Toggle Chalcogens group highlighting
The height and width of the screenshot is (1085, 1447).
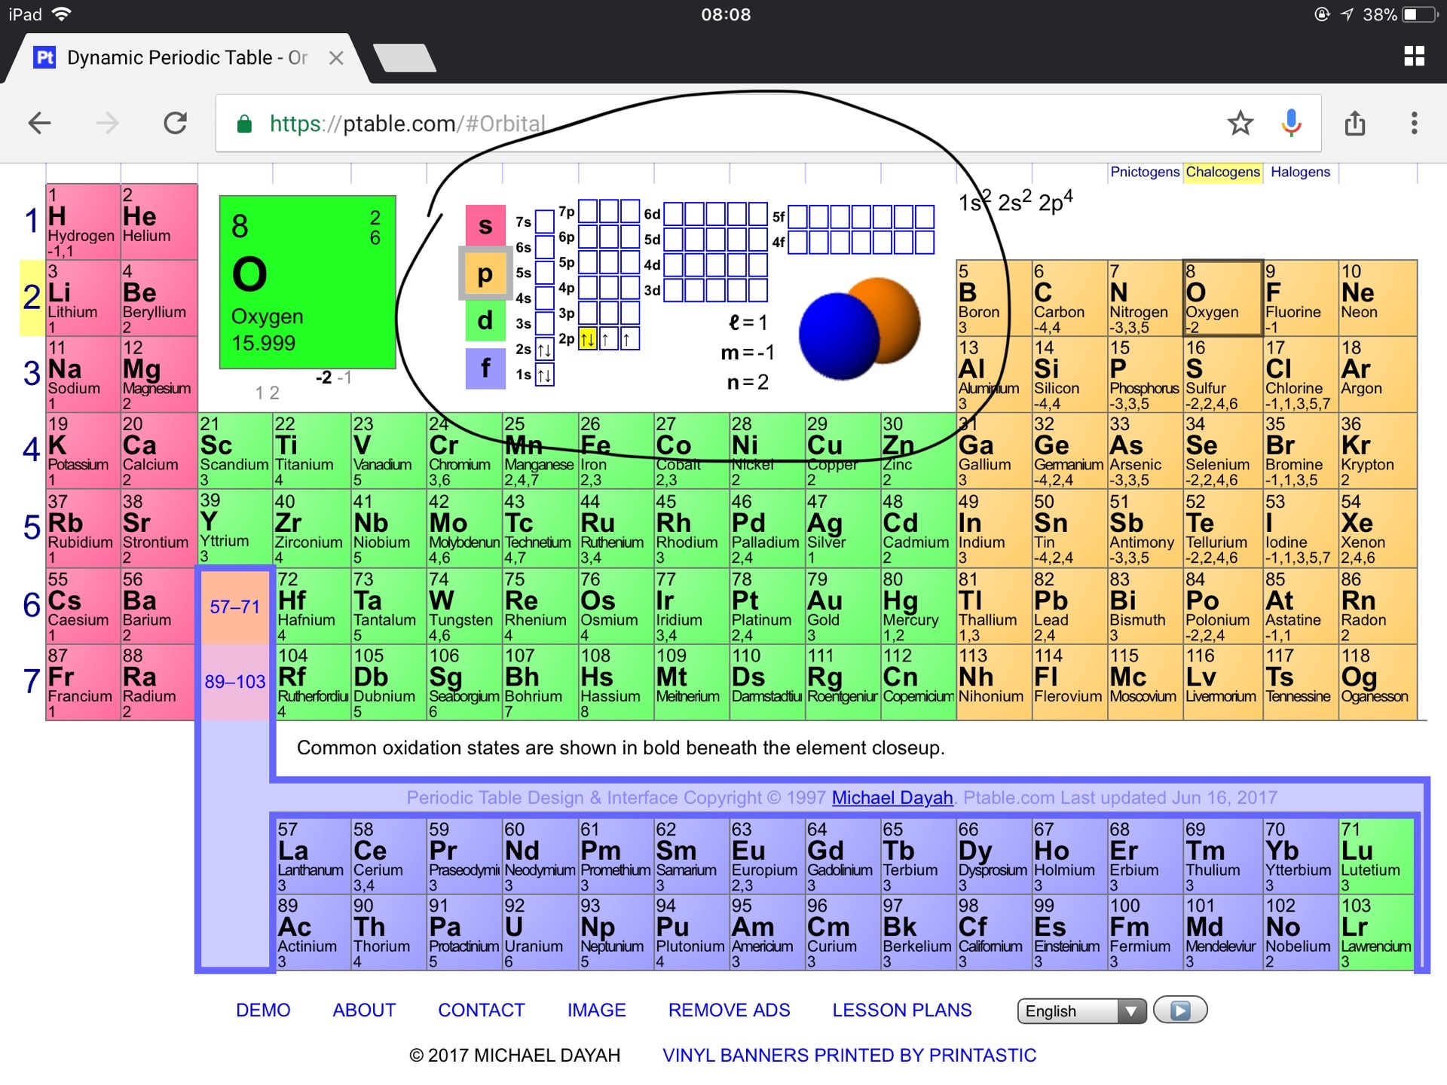1223,172
